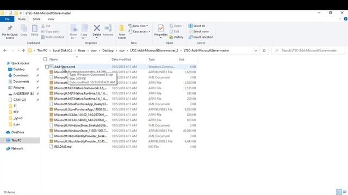Open the Easy access dropdown

139,31
